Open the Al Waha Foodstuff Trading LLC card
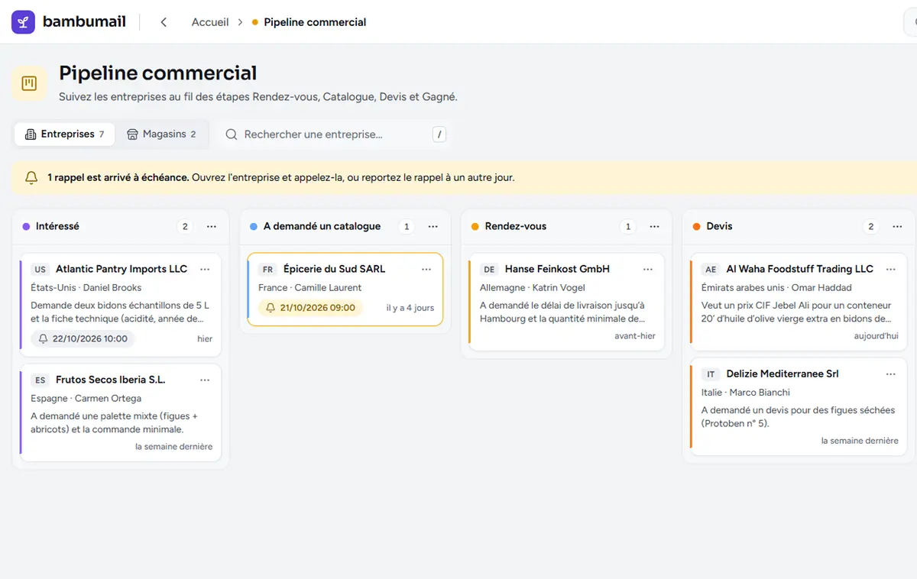Image resolution: width=917 pixels, height=579 pixels. tap(799, 302)
